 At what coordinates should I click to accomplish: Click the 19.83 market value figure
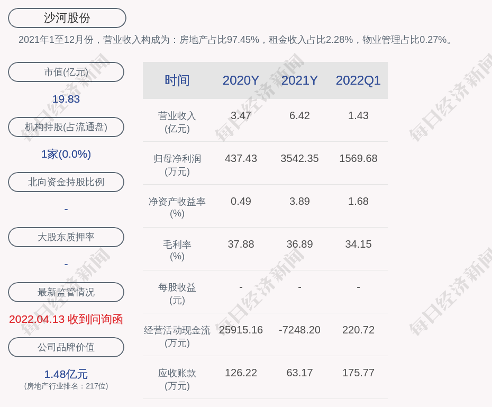tap(66, 99)
